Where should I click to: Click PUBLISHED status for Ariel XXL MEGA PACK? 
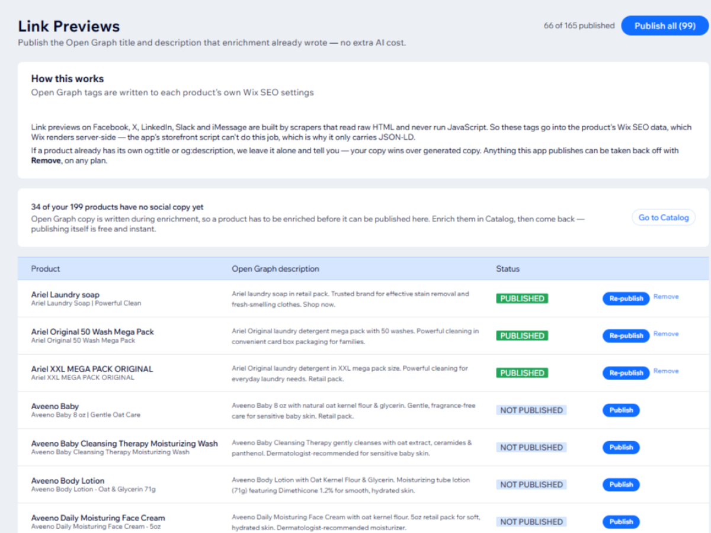(x=522, y=373)
